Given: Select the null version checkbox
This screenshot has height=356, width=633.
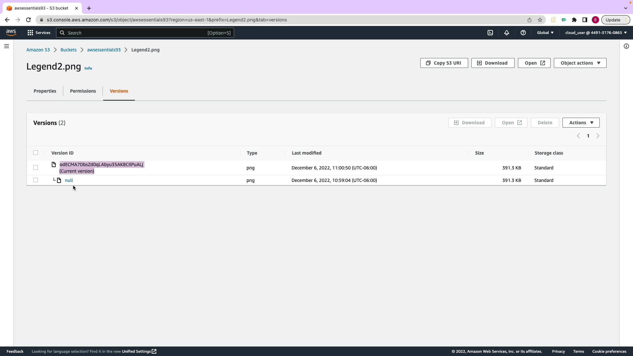Looking at the screenshot, I should tap(36, 180).
